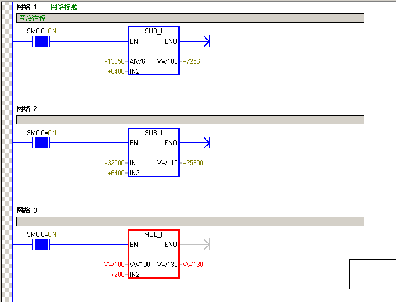Click the IN2 pin of network 2 block

tap(135, 173)
